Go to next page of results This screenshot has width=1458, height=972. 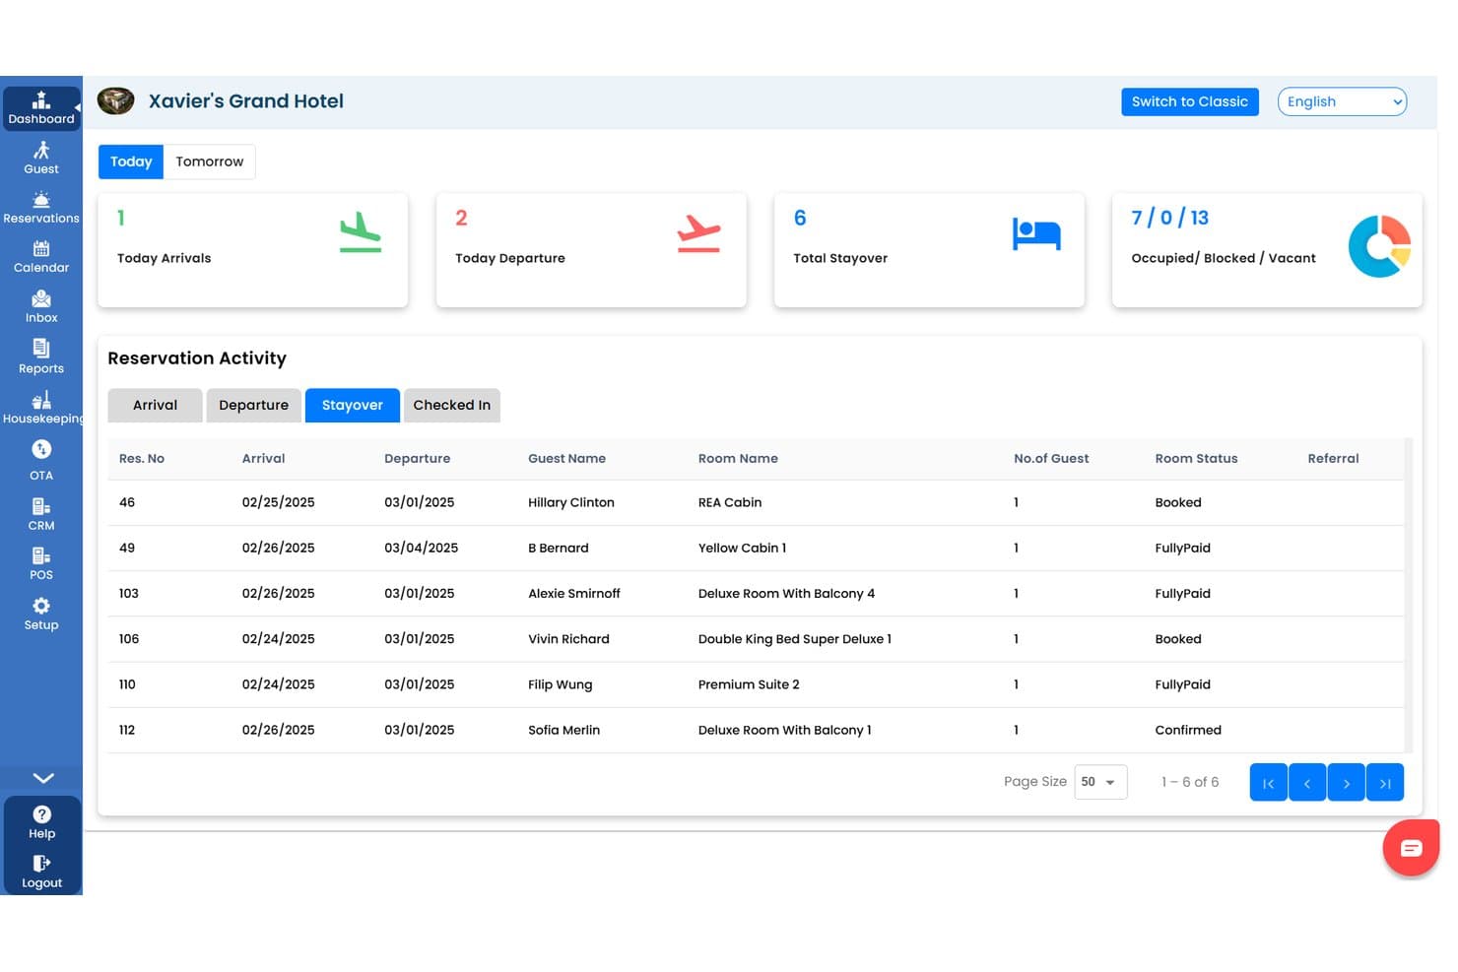pyautogui.click(x=1346, y=783)
